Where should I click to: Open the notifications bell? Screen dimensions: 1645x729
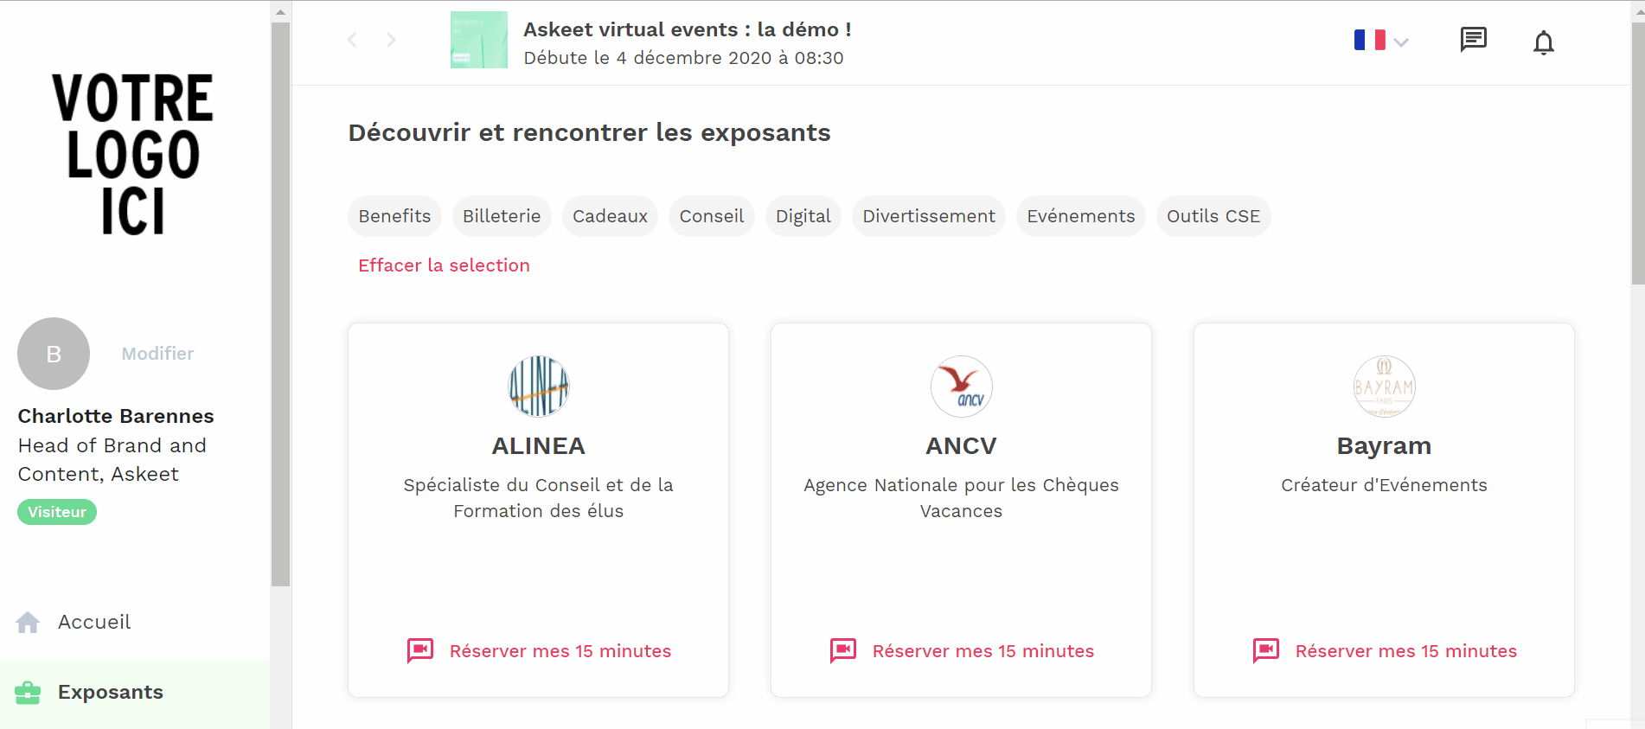click(1543, 42)
